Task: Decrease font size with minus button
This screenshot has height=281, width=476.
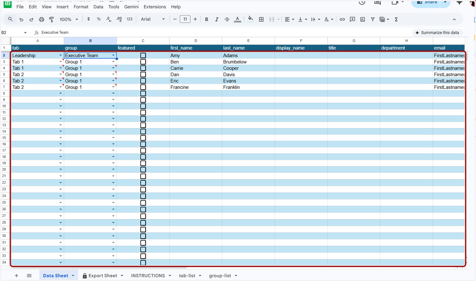Action: (x=175, y=19)
